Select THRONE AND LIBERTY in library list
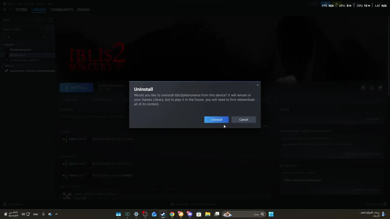This screenshot has height=219, width=390. tap(24, 60)
